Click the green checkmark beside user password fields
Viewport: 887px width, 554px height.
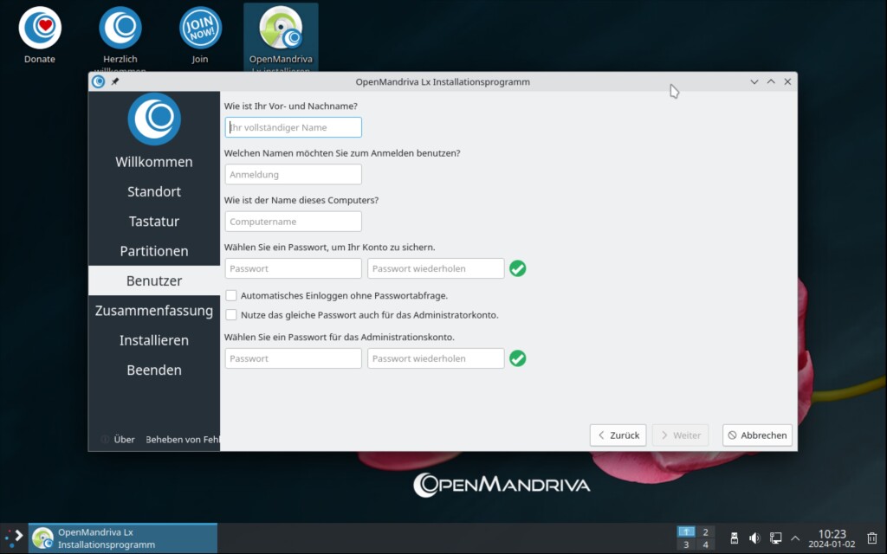click(x=518, y=268)
